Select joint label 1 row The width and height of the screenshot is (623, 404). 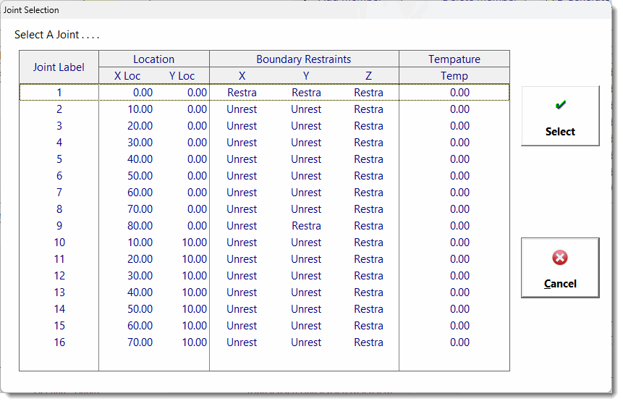(x=59, y=93)
